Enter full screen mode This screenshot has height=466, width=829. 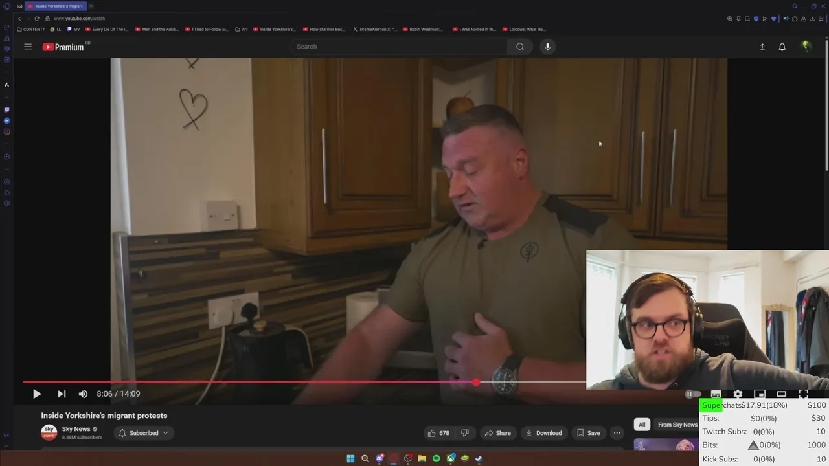(804, 394)
